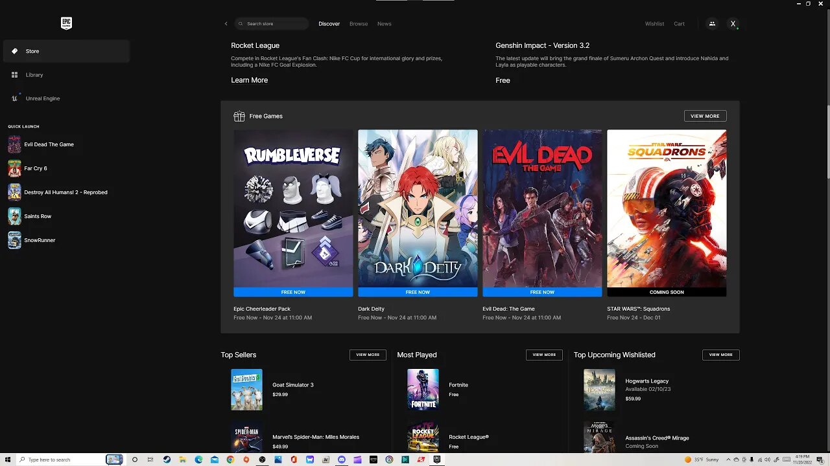Open Steam from the taskbar
The width and height of the screenshot is (830, 466).
pos(167,460)
